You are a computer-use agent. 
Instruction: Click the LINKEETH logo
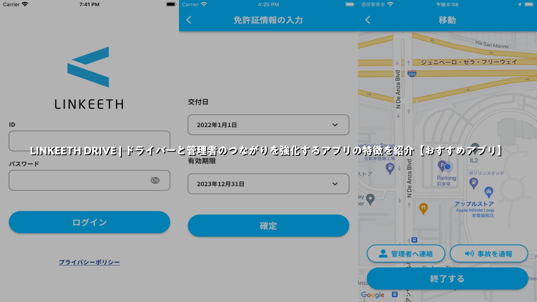tap(89, 78)
